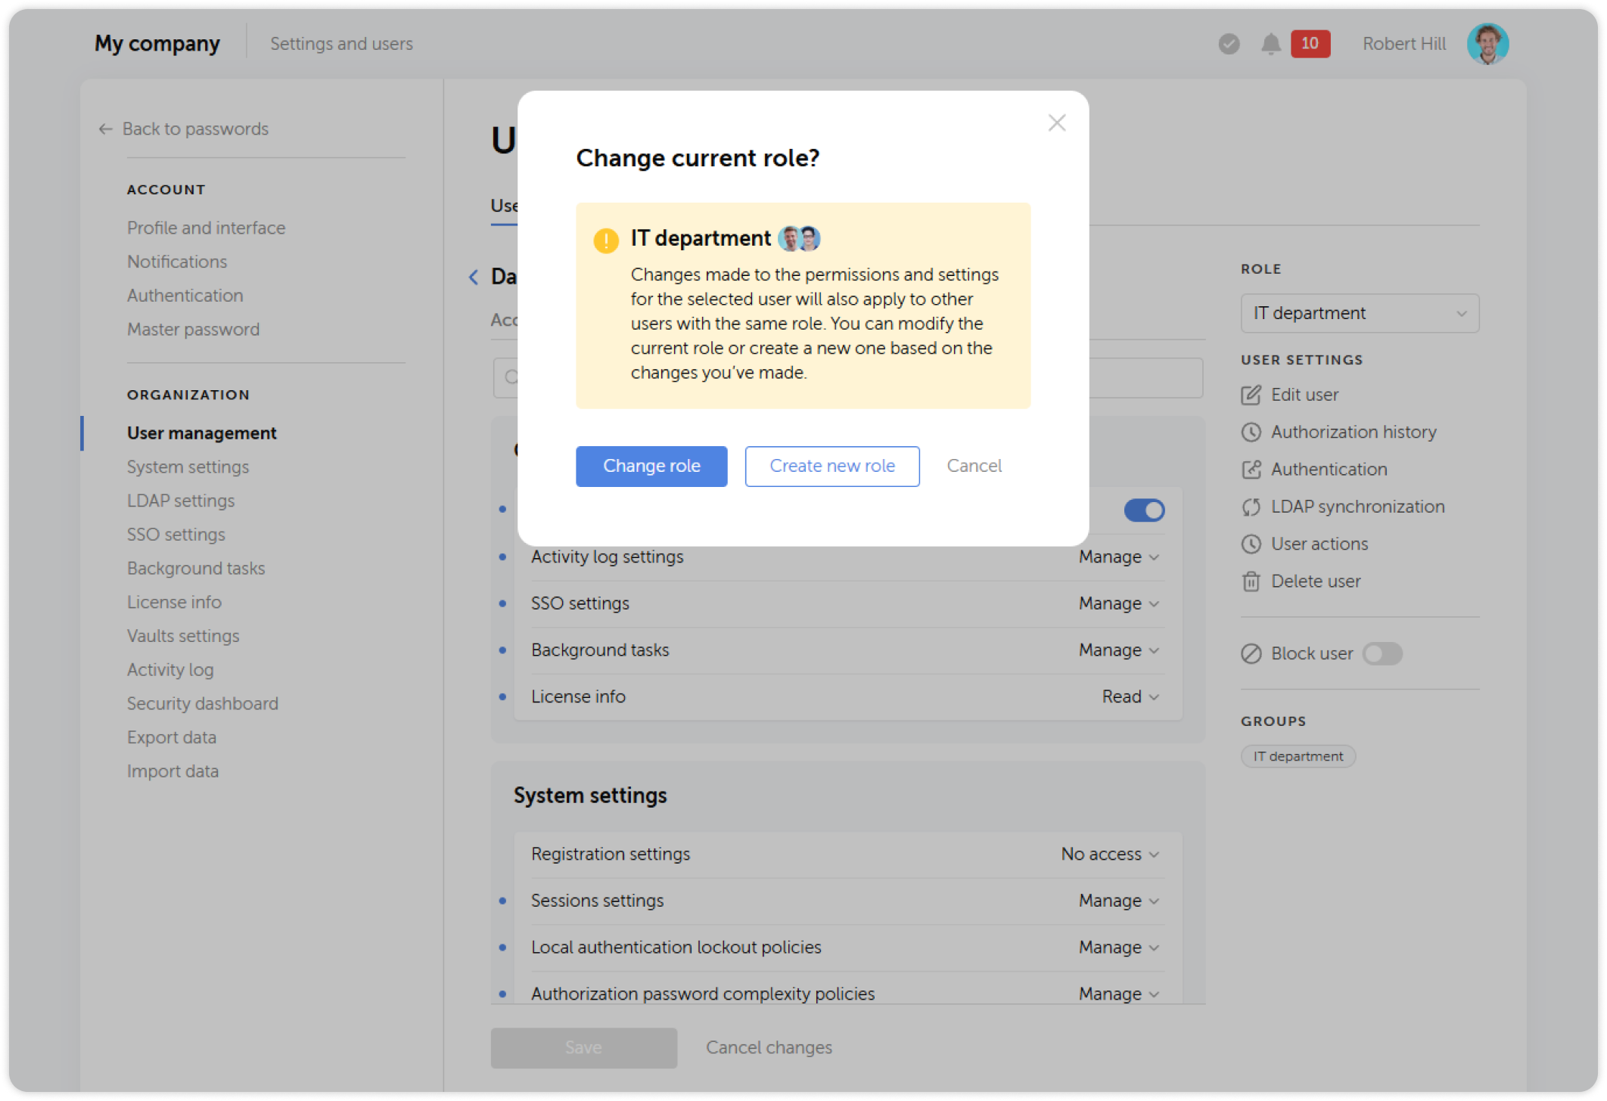Change SSO settings access from Manage
1607x1101 pixels.
(1118, 603)
